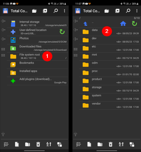The width and height of the screenshot is (141, 152).
Task: Tap delete trash icon, left screen toolbar
Action: tap(38, 144)
